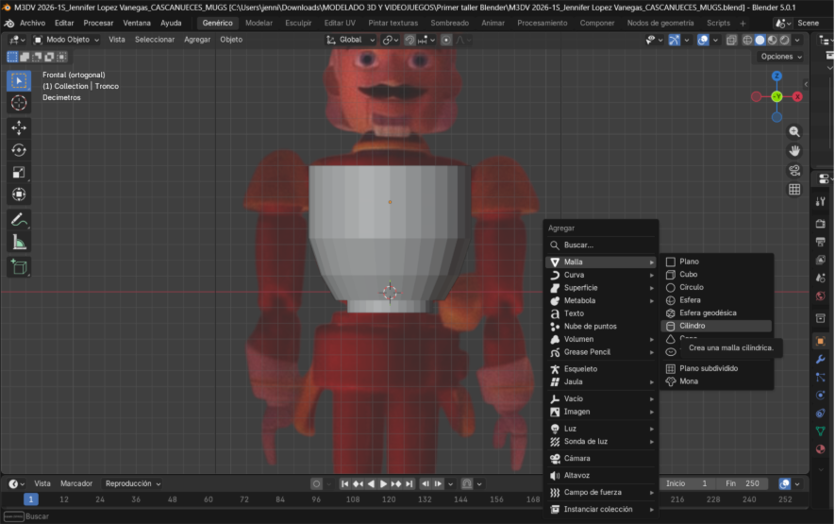The image size is (835, 524).
Task: Click Buscar... in the Agregar menu
Action: 578,245
